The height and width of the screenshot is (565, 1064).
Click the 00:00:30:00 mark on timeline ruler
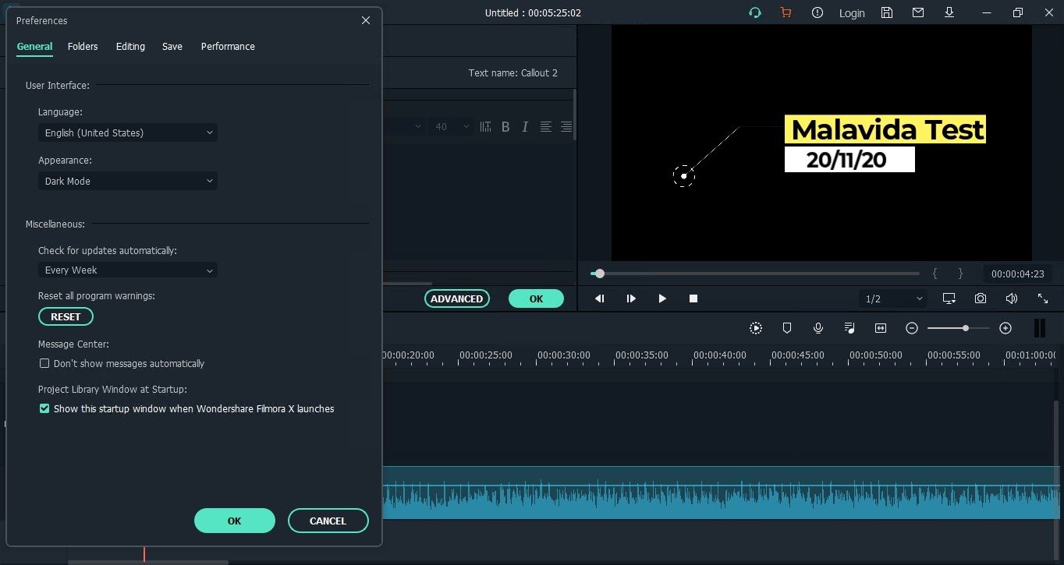564,355
